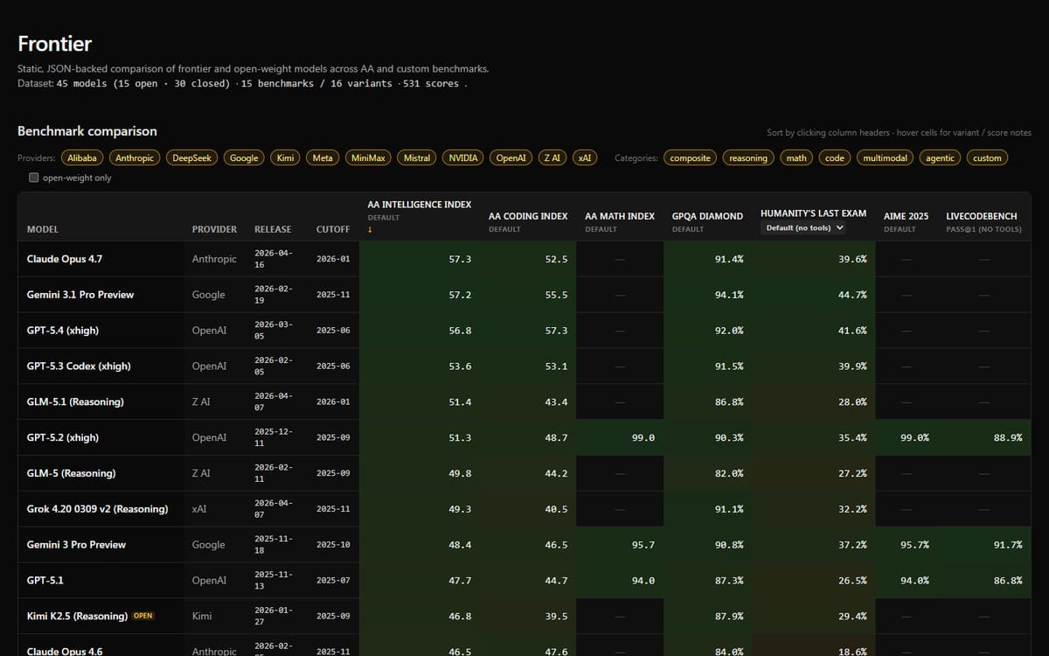Select the Gemini 3.1 Pro Preview model name
This screenshot has width=1049, height=656.
(80, 295)
